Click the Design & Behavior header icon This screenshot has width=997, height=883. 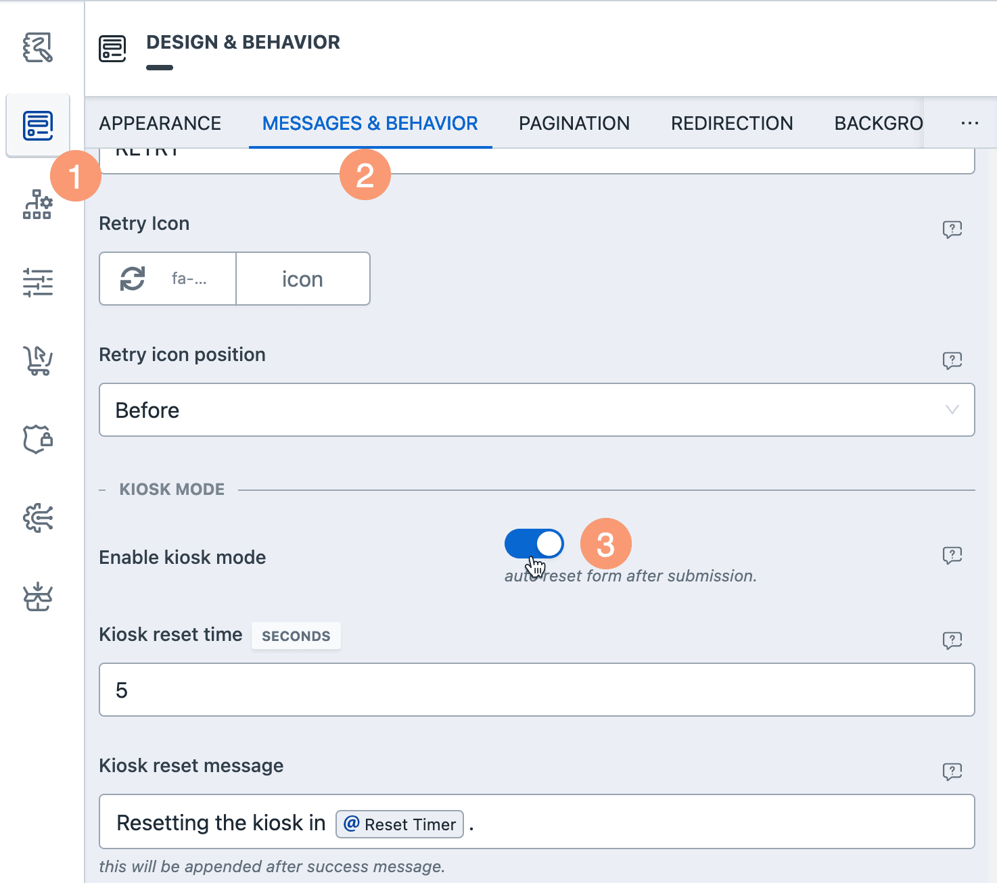click(x=112, y=49)
